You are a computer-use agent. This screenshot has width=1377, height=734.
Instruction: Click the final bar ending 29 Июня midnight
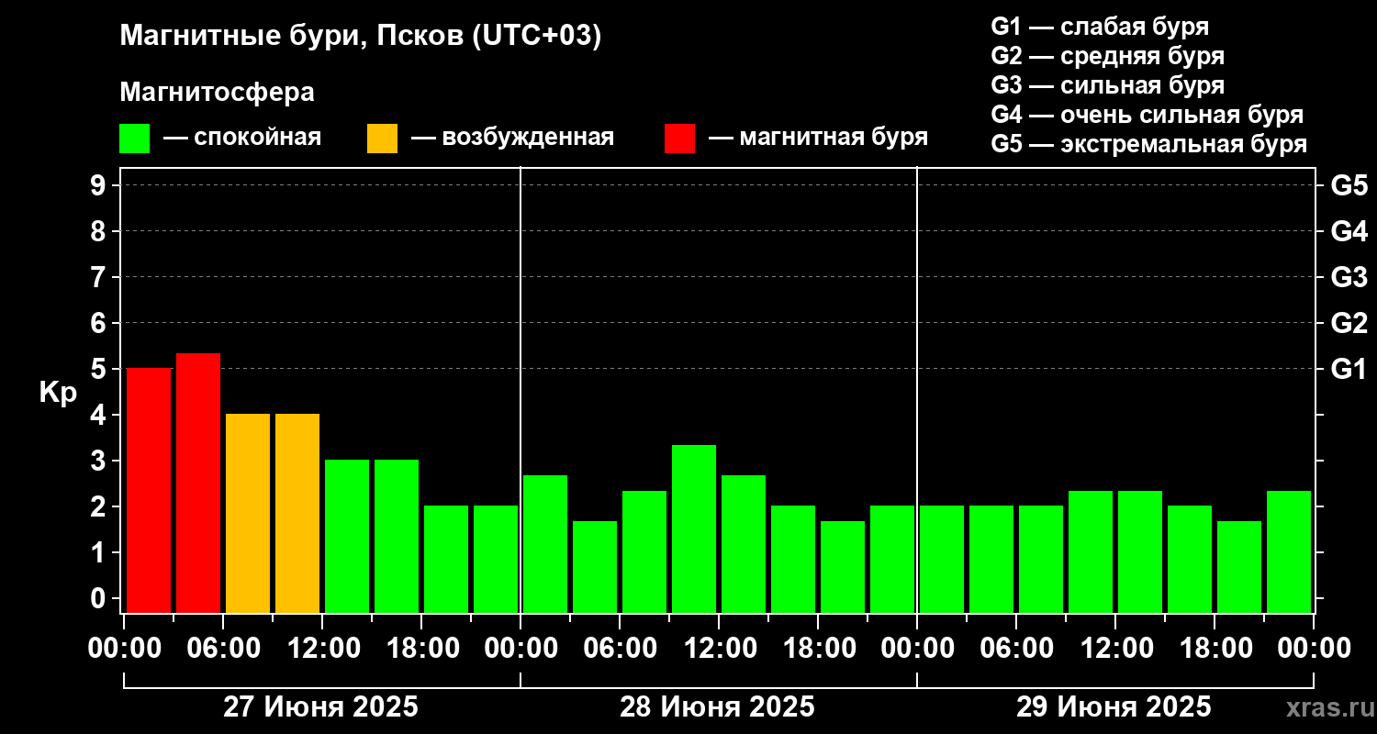coord(1289,551)
